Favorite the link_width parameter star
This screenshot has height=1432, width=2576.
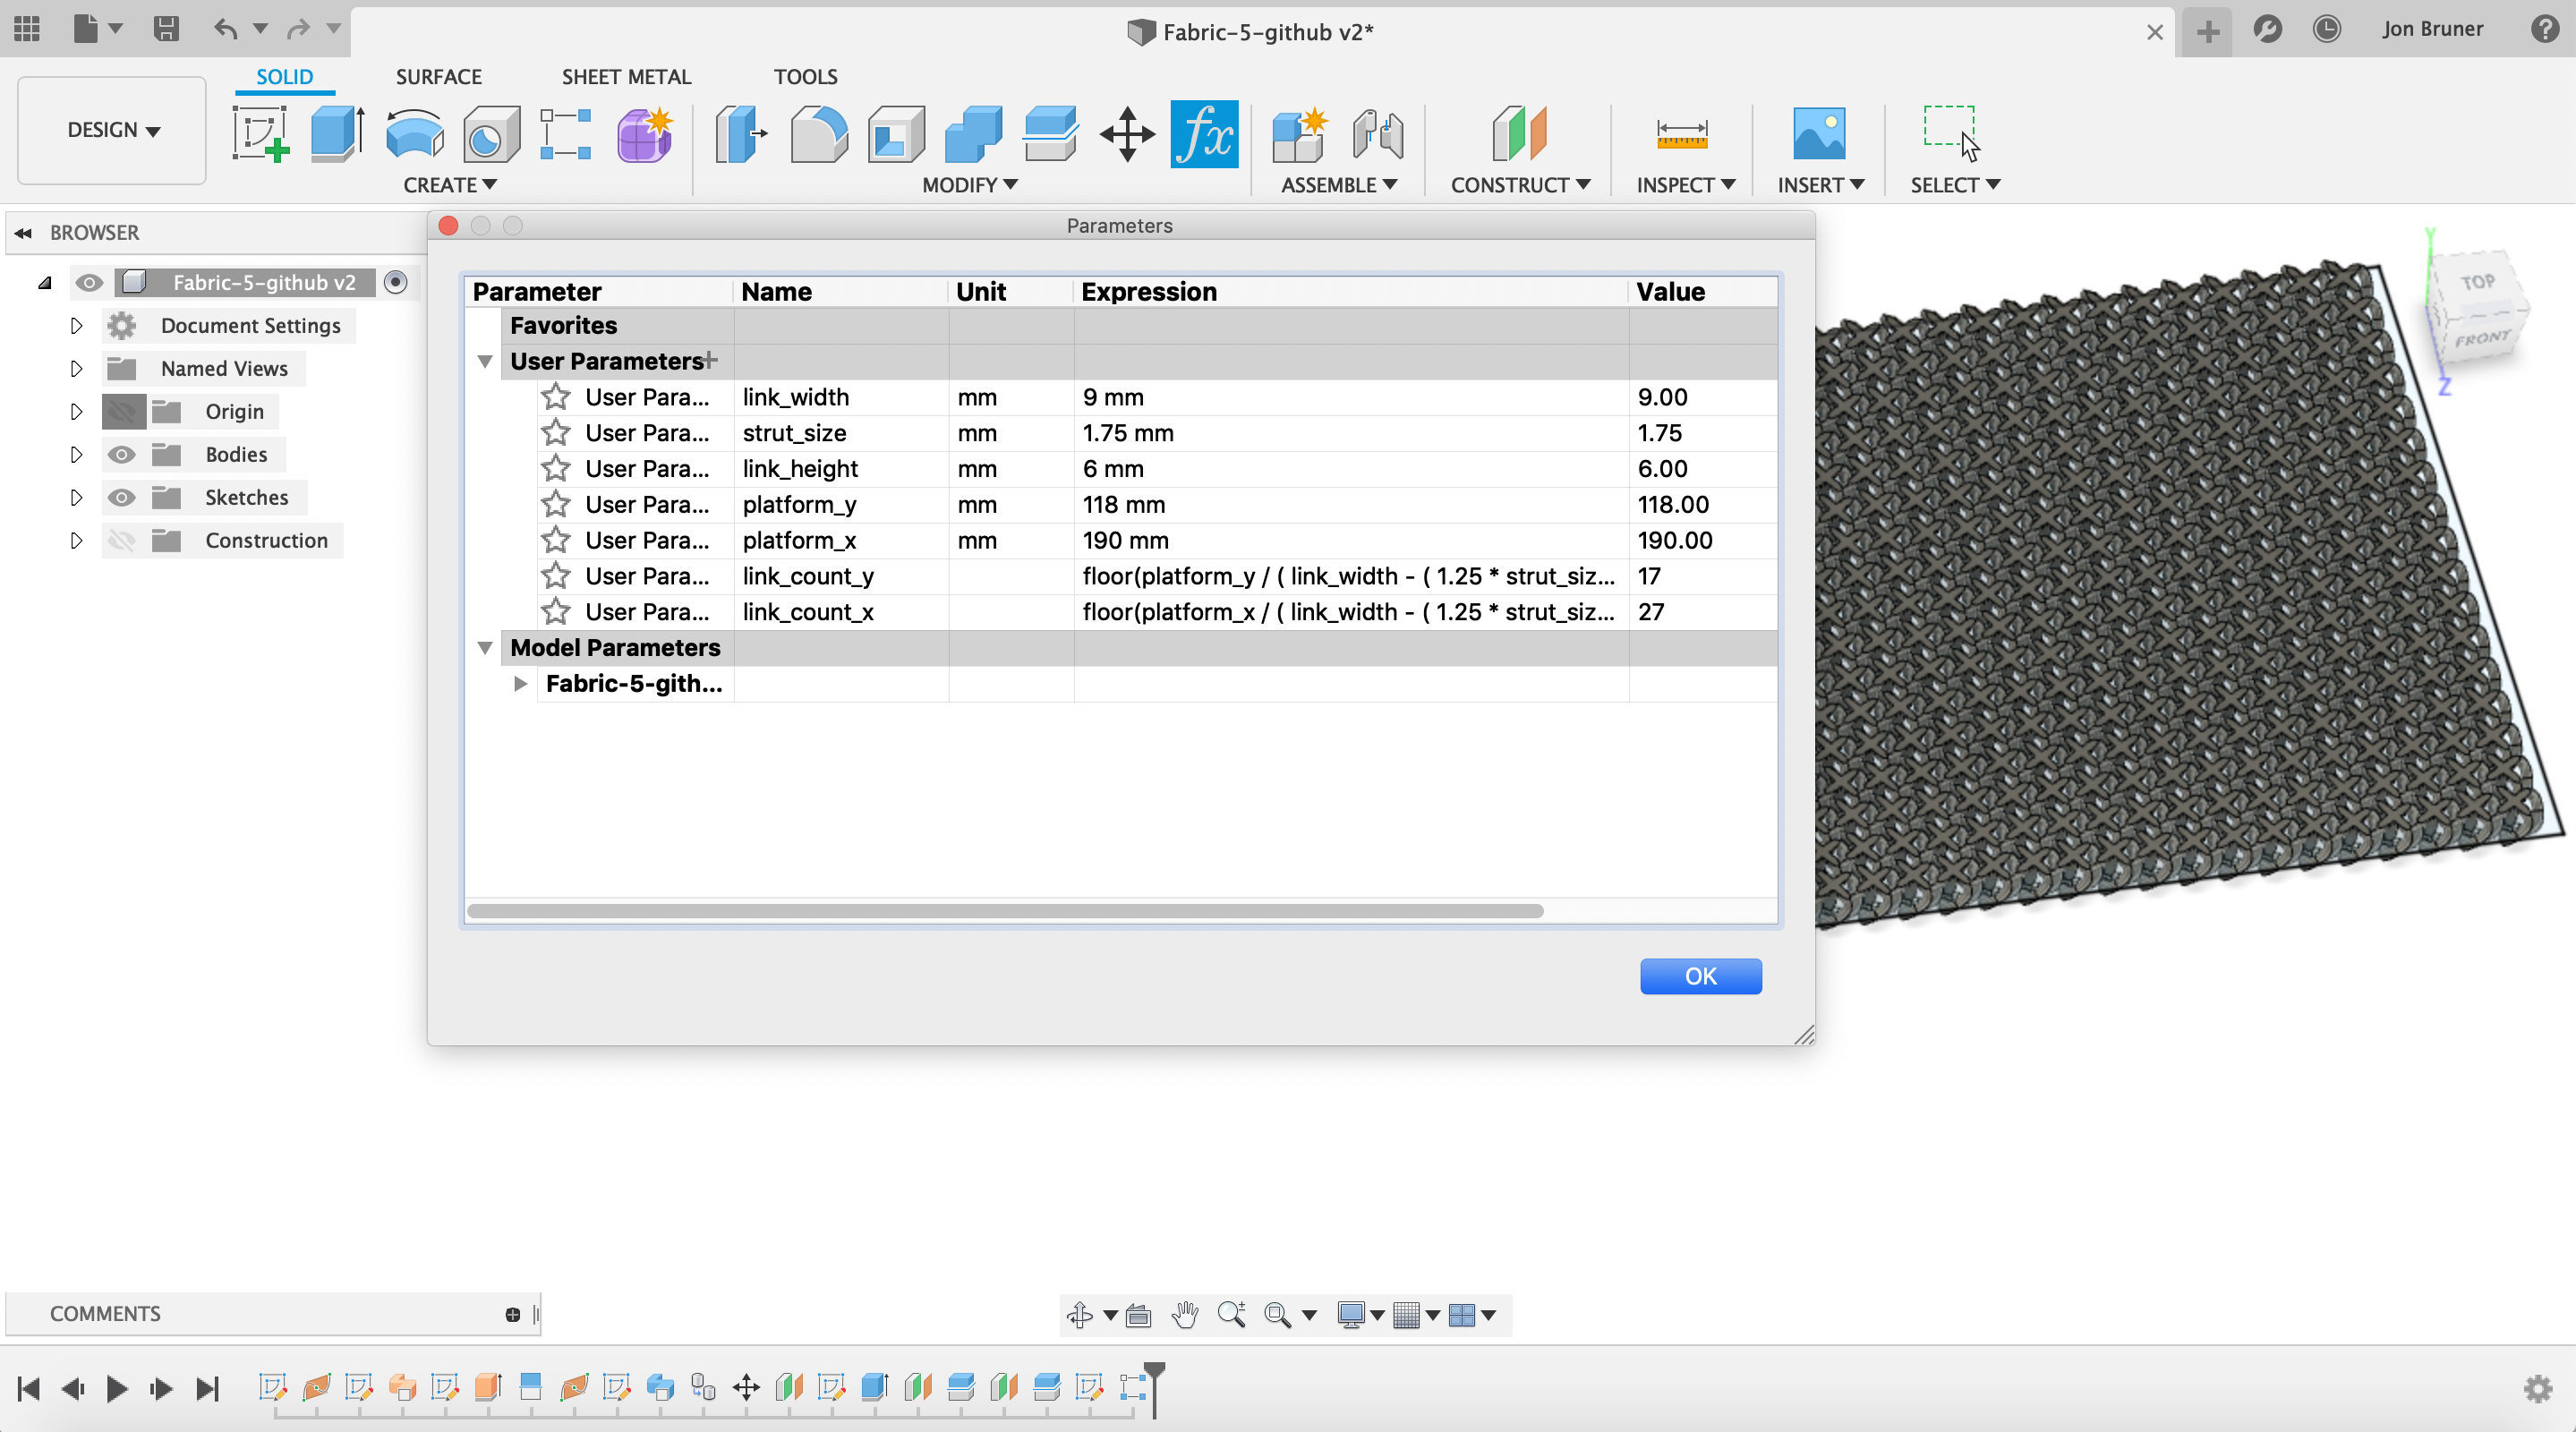556,397
